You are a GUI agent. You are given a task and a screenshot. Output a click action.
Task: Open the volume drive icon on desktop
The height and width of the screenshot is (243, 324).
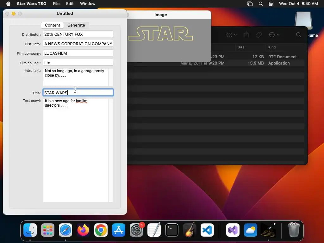click(x=303, y=21)
